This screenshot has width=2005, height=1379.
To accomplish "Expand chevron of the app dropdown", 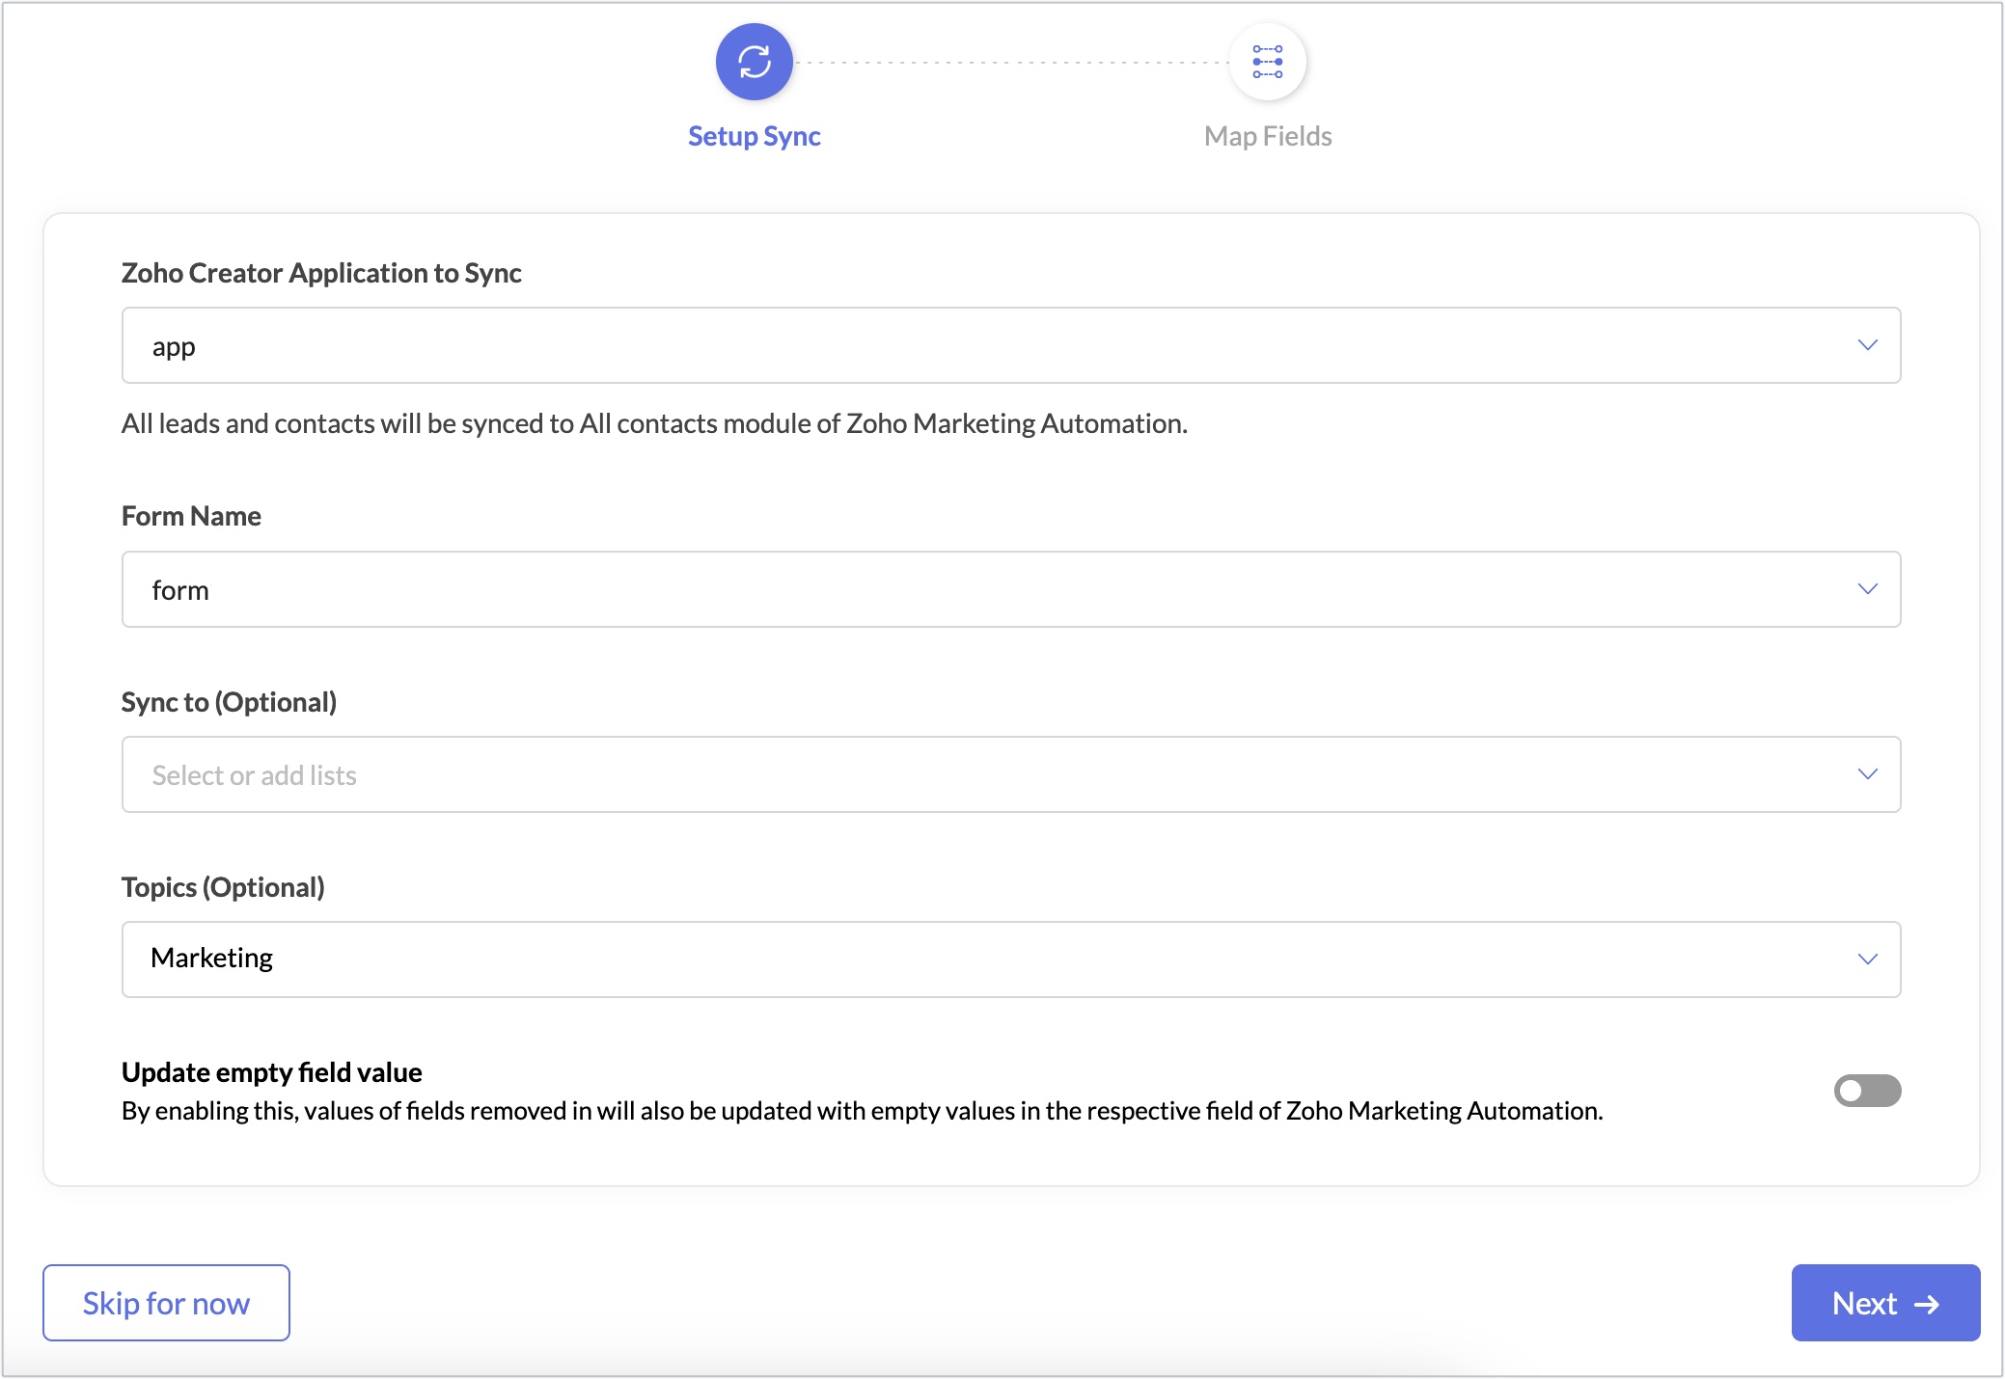I will tap(1867, 345).
